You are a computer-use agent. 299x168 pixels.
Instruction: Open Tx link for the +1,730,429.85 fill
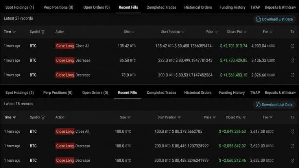[x=292, y=60]
